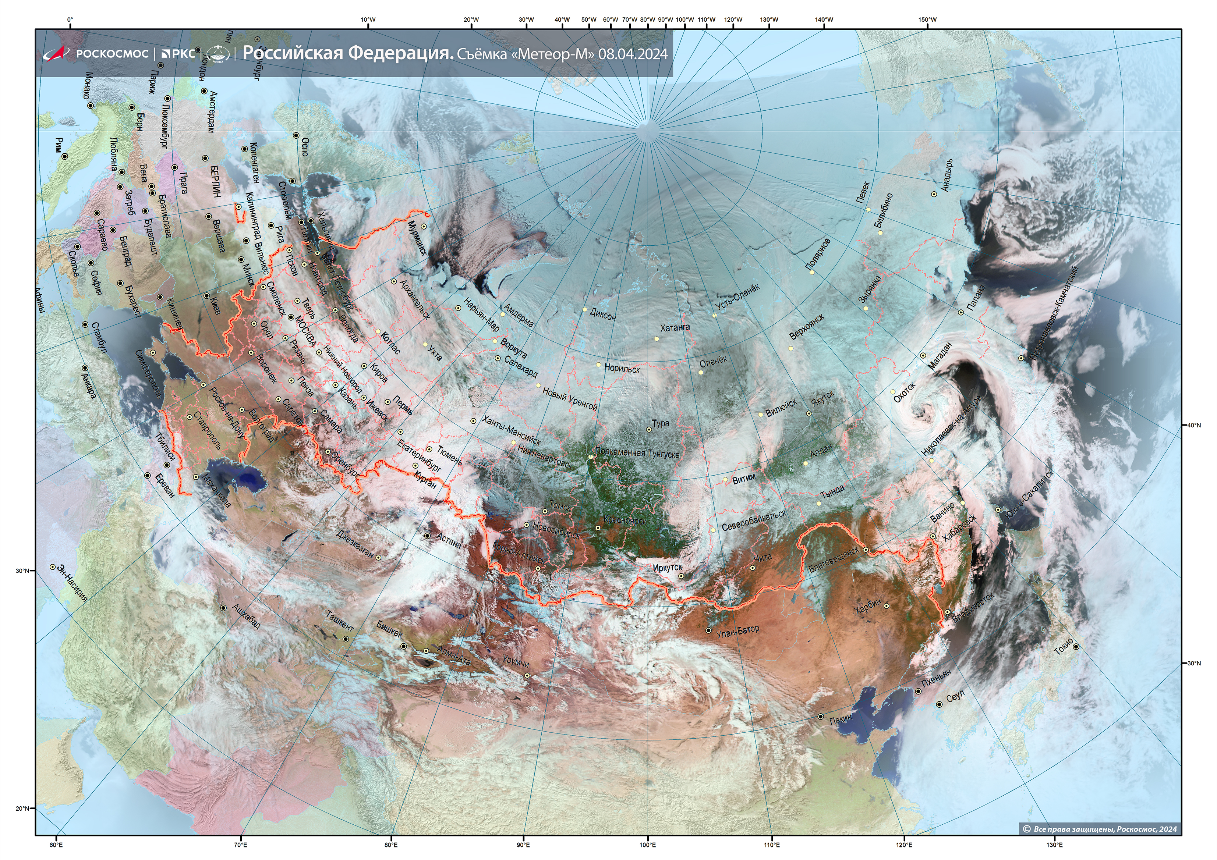Viewport: 1217px width, 860px height.
Task: Select the Иркутск city marker
Action: click(x=681, y=576)
